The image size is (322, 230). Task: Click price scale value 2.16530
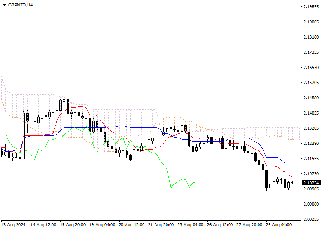pos(311,68)
